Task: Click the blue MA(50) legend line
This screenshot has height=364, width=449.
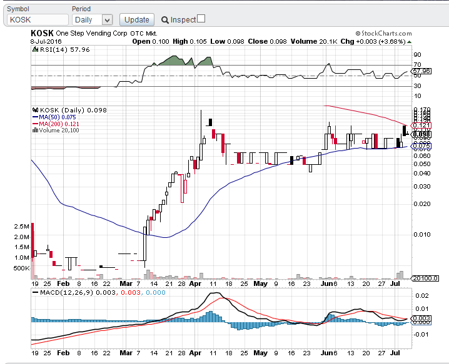Action: [x=36, y=117]
